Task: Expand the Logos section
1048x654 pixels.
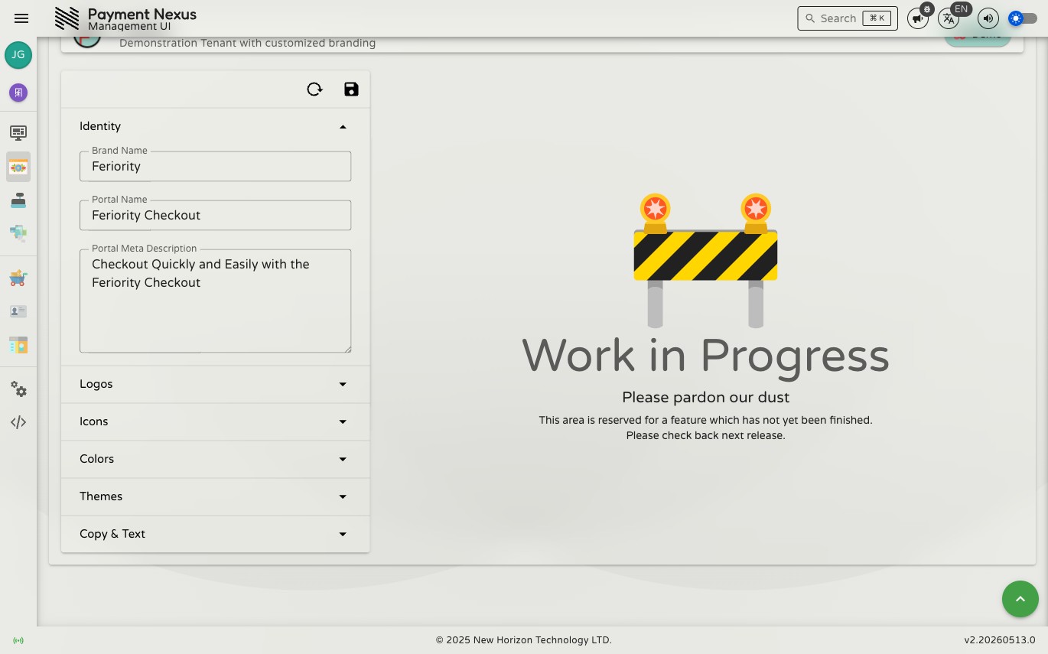Action: (x=215, y=384)
